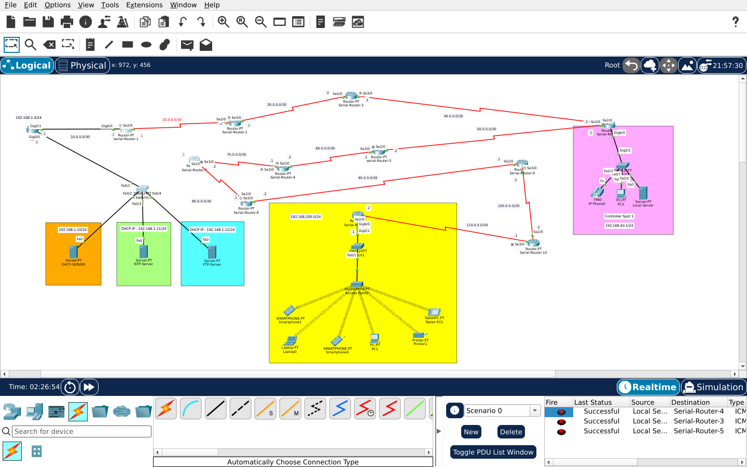Click the New file icon
The image size is (747, 467).
click(x=11, y=22)
